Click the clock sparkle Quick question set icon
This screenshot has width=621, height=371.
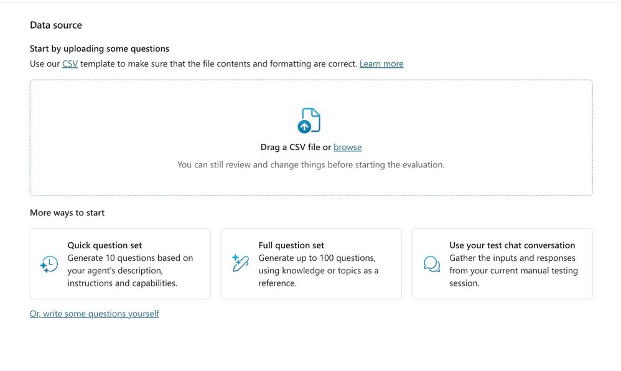[49, 264]
